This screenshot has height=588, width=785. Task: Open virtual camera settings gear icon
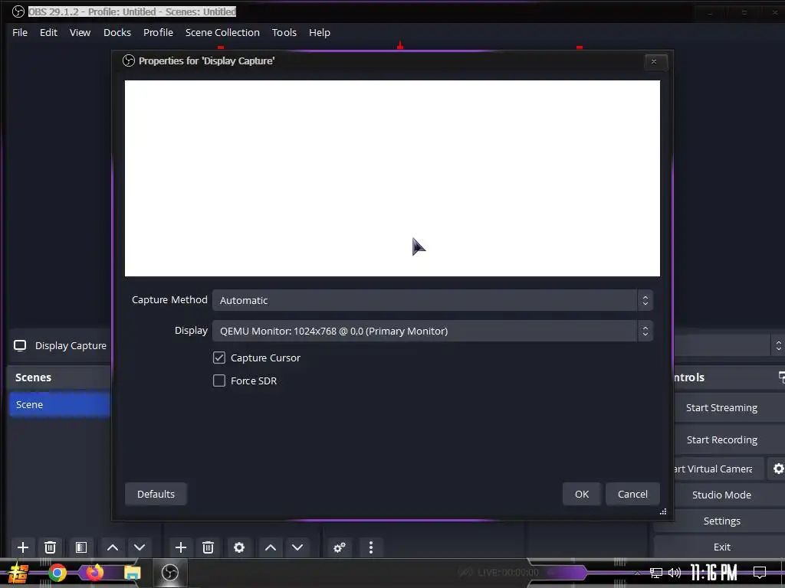click(x=778, y=469)
